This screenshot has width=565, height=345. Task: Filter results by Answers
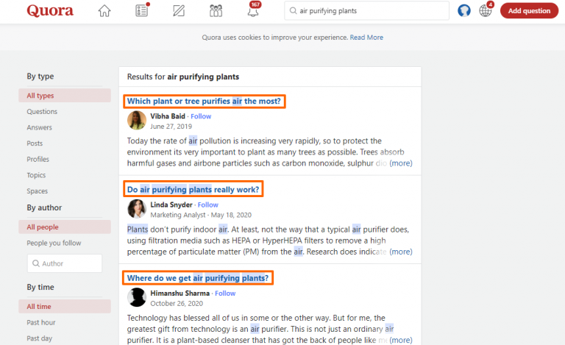[x=39, y=127]
